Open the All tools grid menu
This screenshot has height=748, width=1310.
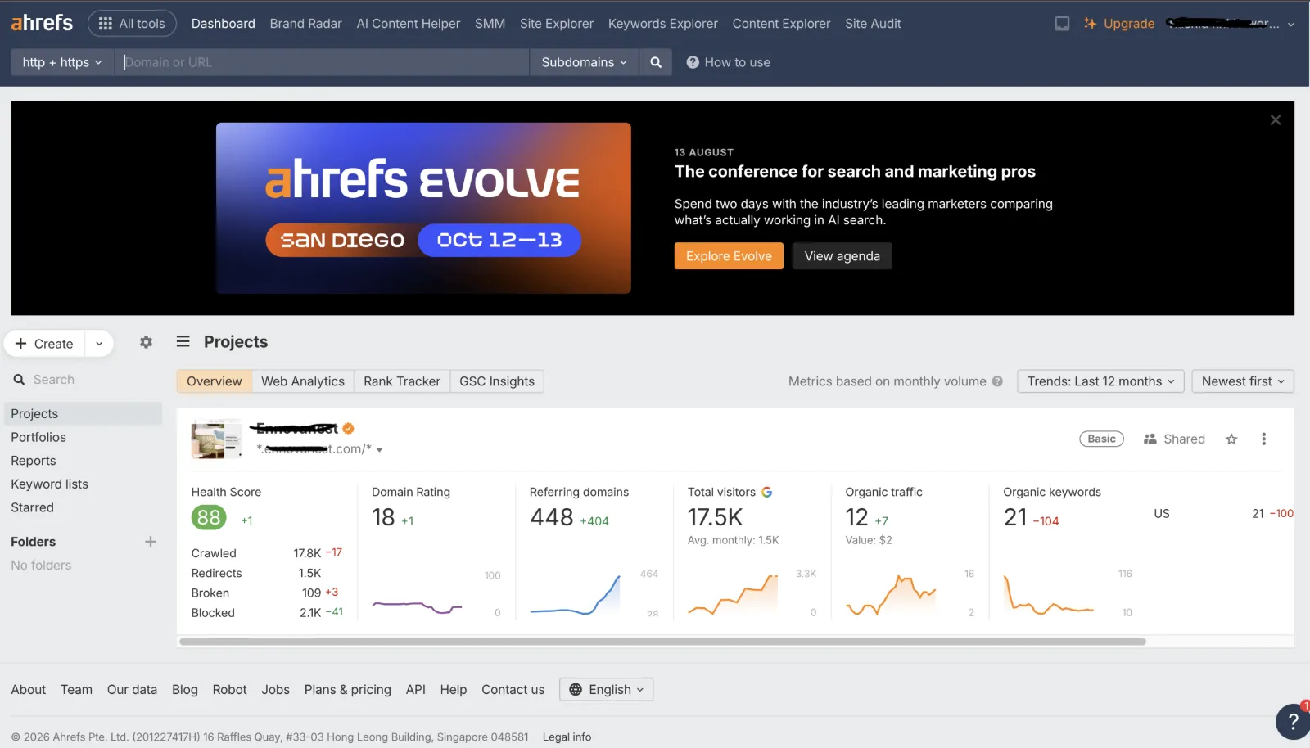(132, 24)
